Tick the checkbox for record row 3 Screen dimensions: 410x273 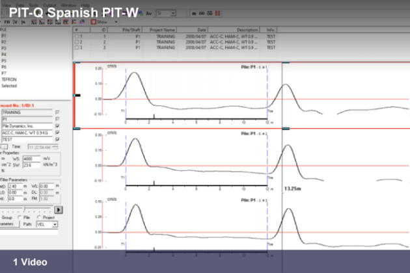point(77,47)
